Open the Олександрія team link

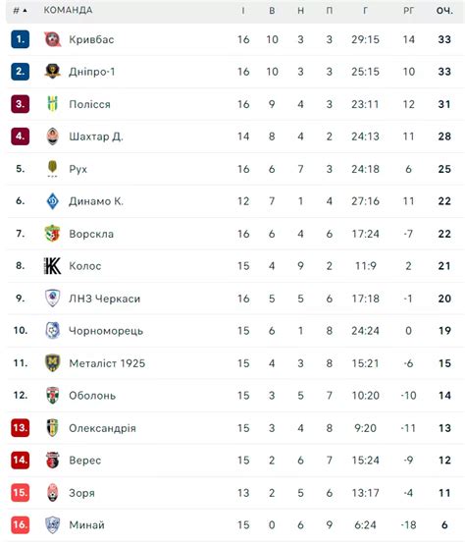pos(102,428)
